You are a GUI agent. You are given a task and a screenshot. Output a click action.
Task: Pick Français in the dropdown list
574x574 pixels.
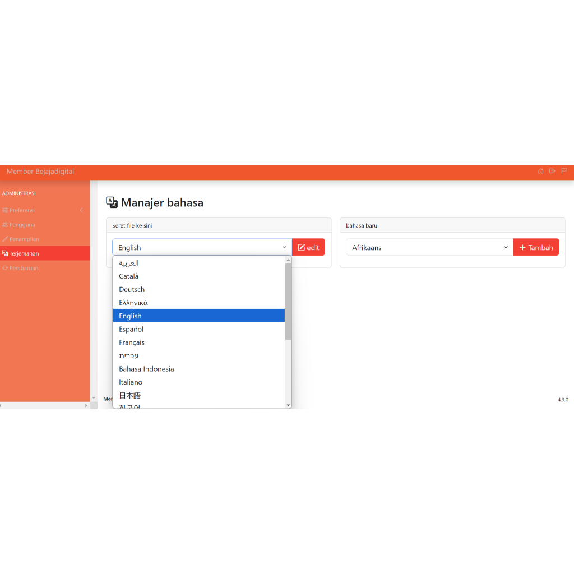pyautogui.click(x=132, y=342)
